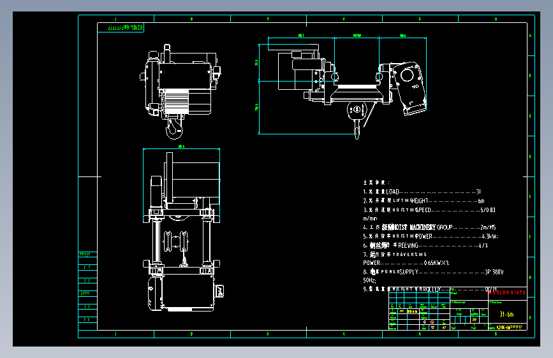Select the motor box at the bottom of the plan view
Image resolution: width=553 pixels, height=358 pixels.
[x=182, y=293]
